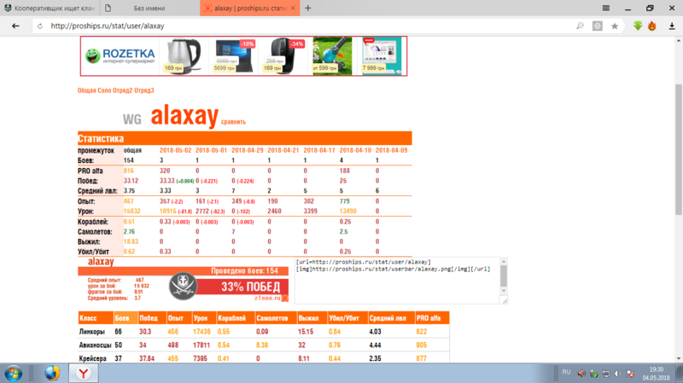Switch to the Кооперативщик ищет клан tab
Viewport: 683px width, 383px height.
tap(50, 8)
